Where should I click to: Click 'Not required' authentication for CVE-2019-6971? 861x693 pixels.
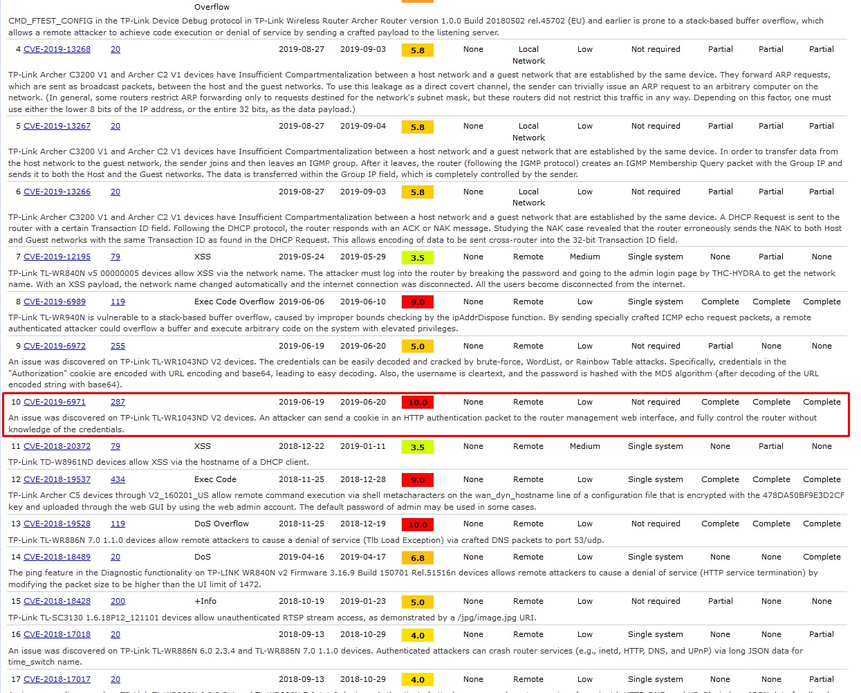pos(656,402)
